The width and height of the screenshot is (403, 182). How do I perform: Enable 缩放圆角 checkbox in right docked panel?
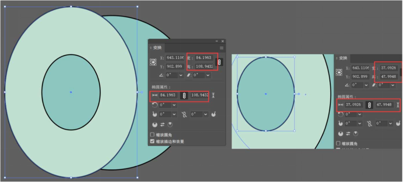click(338, 143)
